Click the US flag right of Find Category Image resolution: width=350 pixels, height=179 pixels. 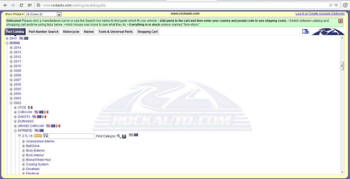pos(131,135)
